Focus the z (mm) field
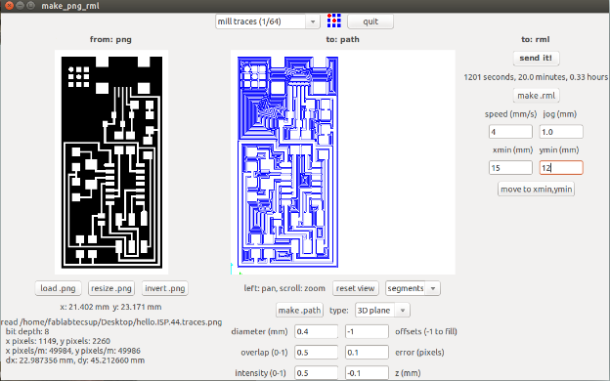The image size is (610, 381). (x=367, y=373)
